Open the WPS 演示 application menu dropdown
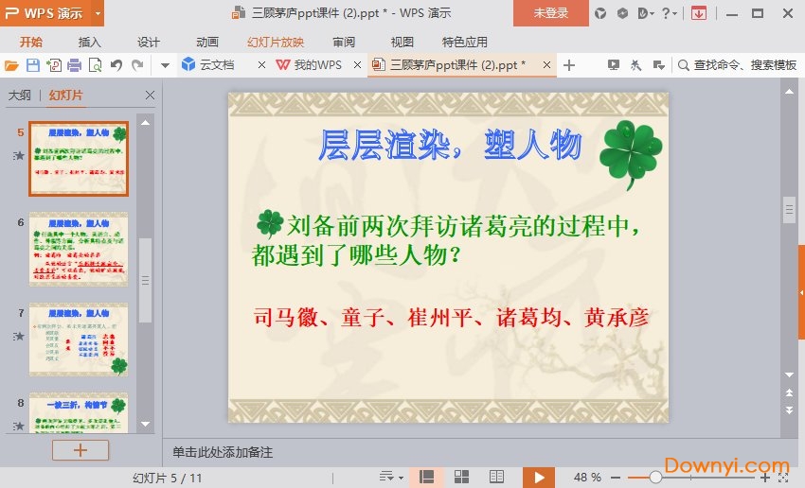 pos(98,13)
